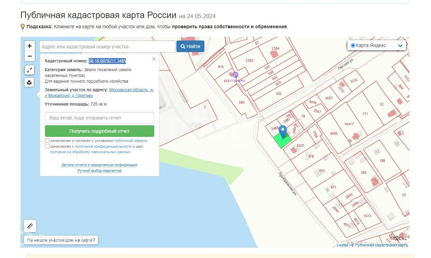The height and width of the screenshot is (258, 431).
Task: Click the Найти search button
Action: coord(190,46)
